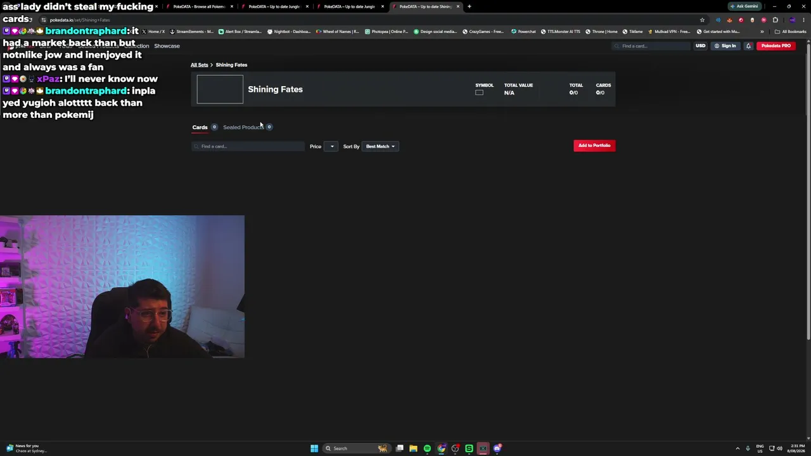The height and width of the screenshot is (456, 811).
Task: Click the Ask Gemini button
Action: pos(744,6)
